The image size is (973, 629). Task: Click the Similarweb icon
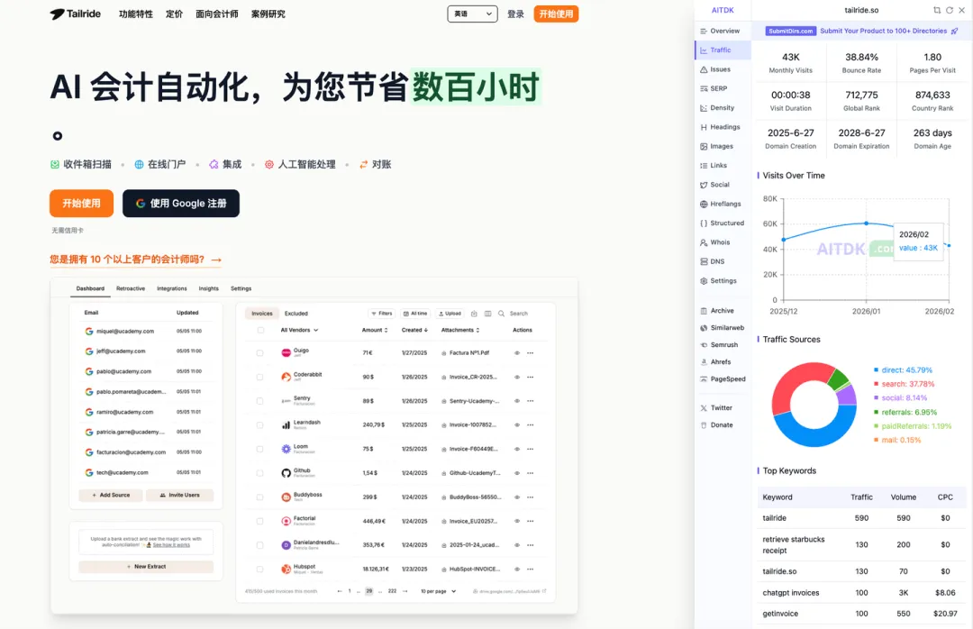704,327
